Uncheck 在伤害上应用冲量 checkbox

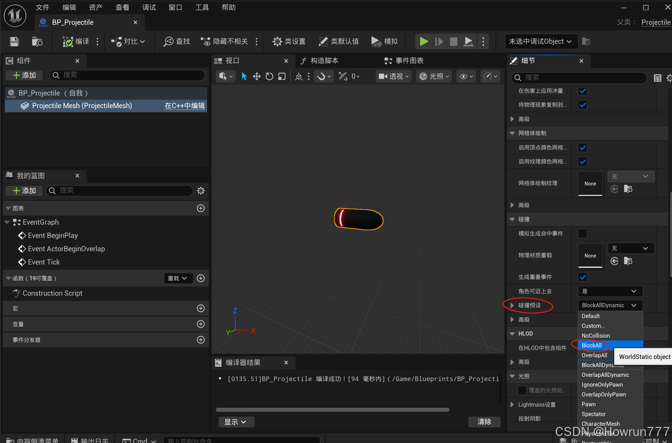(582, 91)
